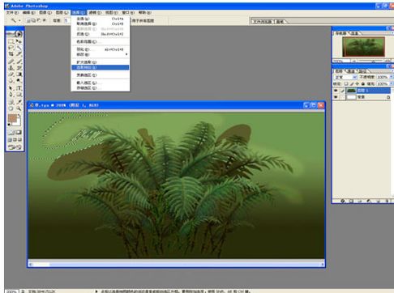Choose 全选 Ctrl+A in Select menu

click(x=100, y=19)
